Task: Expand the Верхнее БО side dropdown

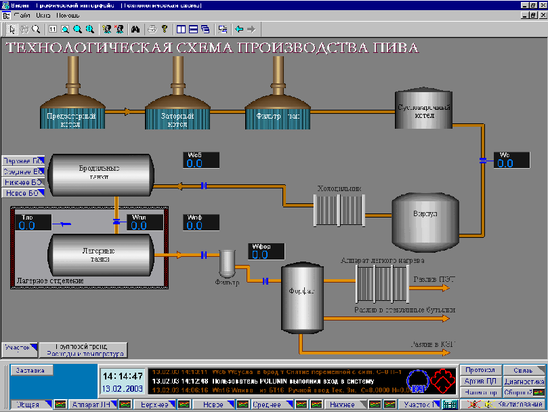Action: tap(23, 161)
